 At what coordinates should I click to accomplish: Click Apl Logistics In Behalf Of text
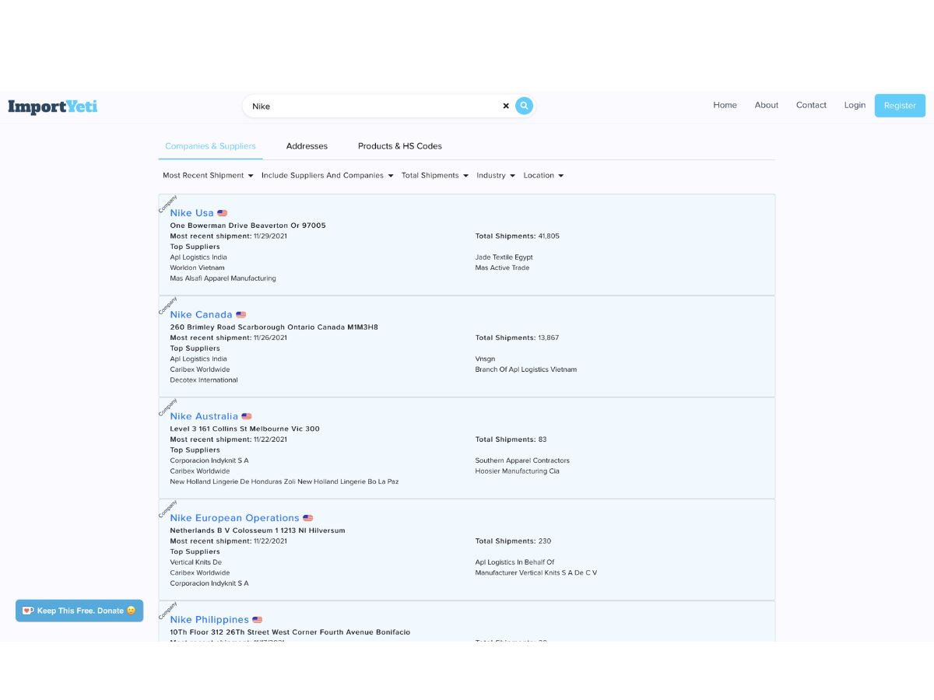(x=514, y=562)
